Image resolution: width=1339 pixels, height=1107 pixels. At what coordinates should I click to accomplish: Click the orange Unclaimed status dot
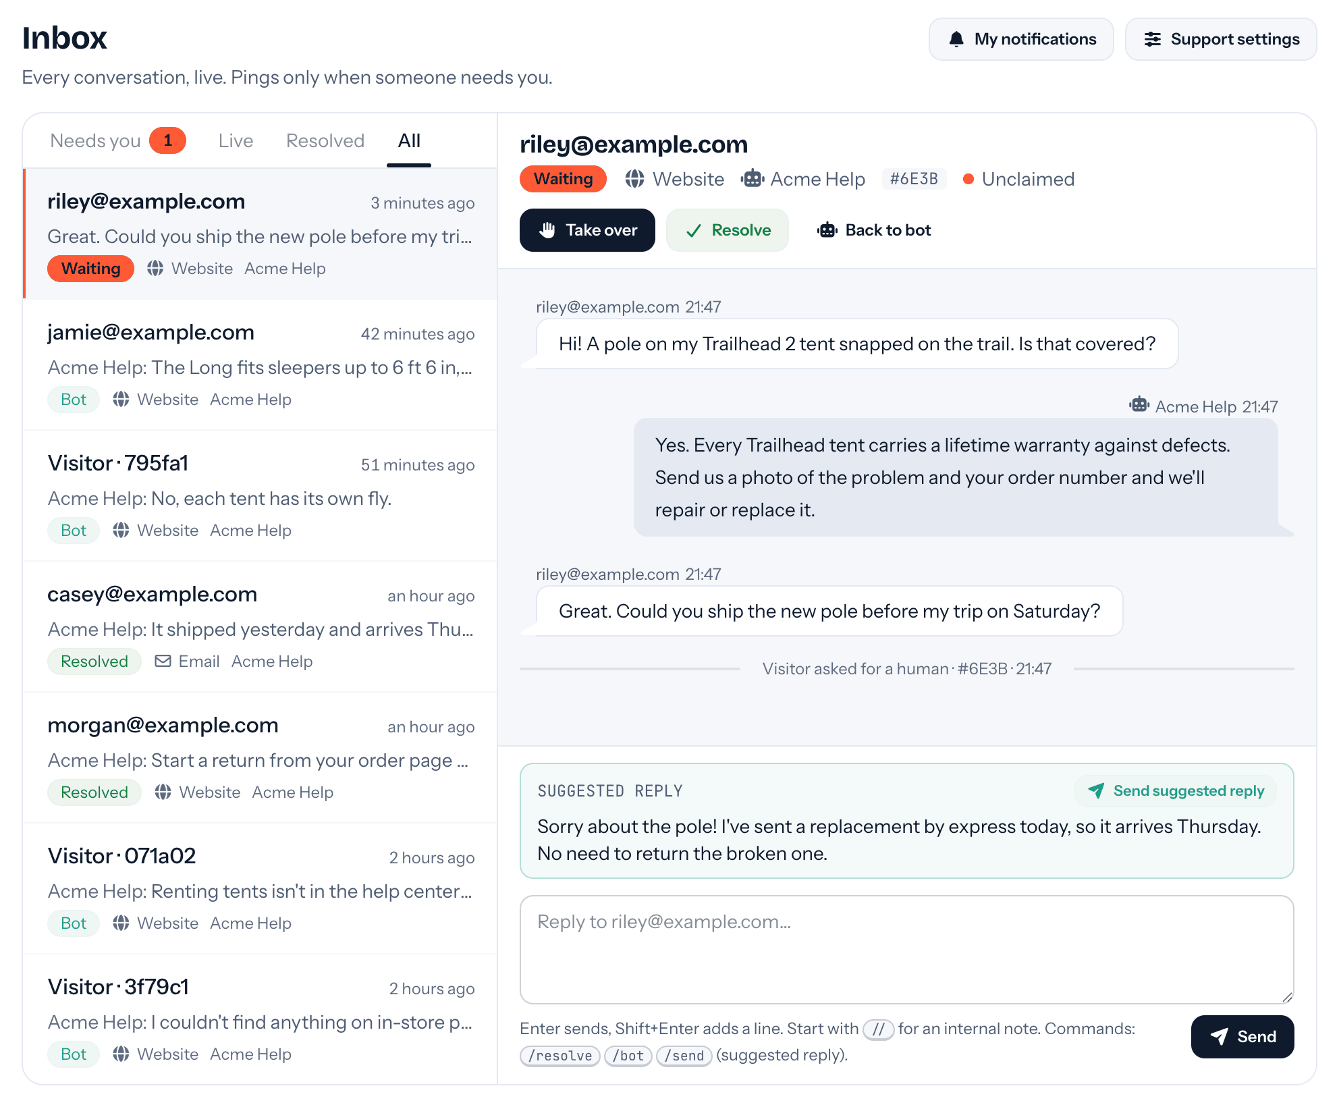coord(968,179)
